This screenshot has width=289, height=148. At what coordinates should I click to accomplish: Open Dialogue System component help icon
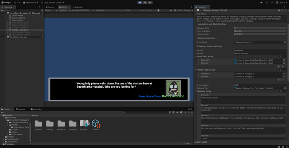[x=279, y=10]
